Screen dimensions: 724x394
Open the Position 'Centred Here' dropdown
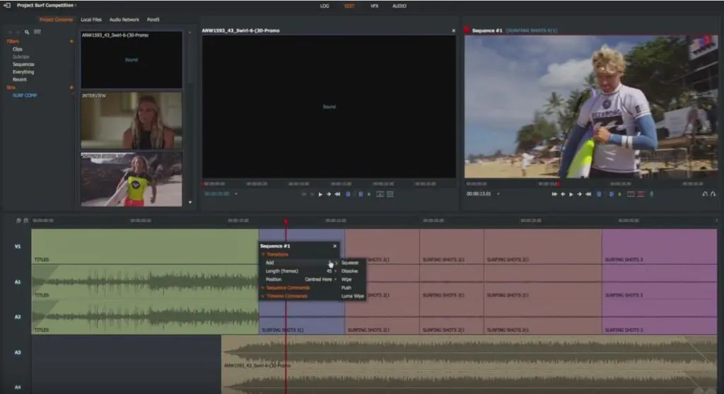320,279
